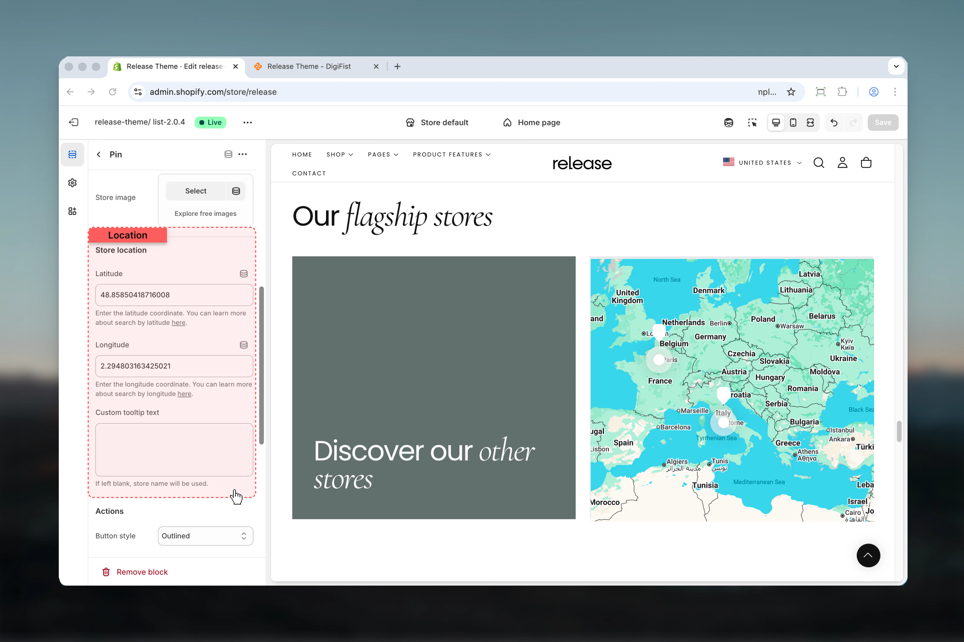Undo the last editor change
Image resolution: width=964 pixels, height=642 pixels.
[x=834, y=122]
